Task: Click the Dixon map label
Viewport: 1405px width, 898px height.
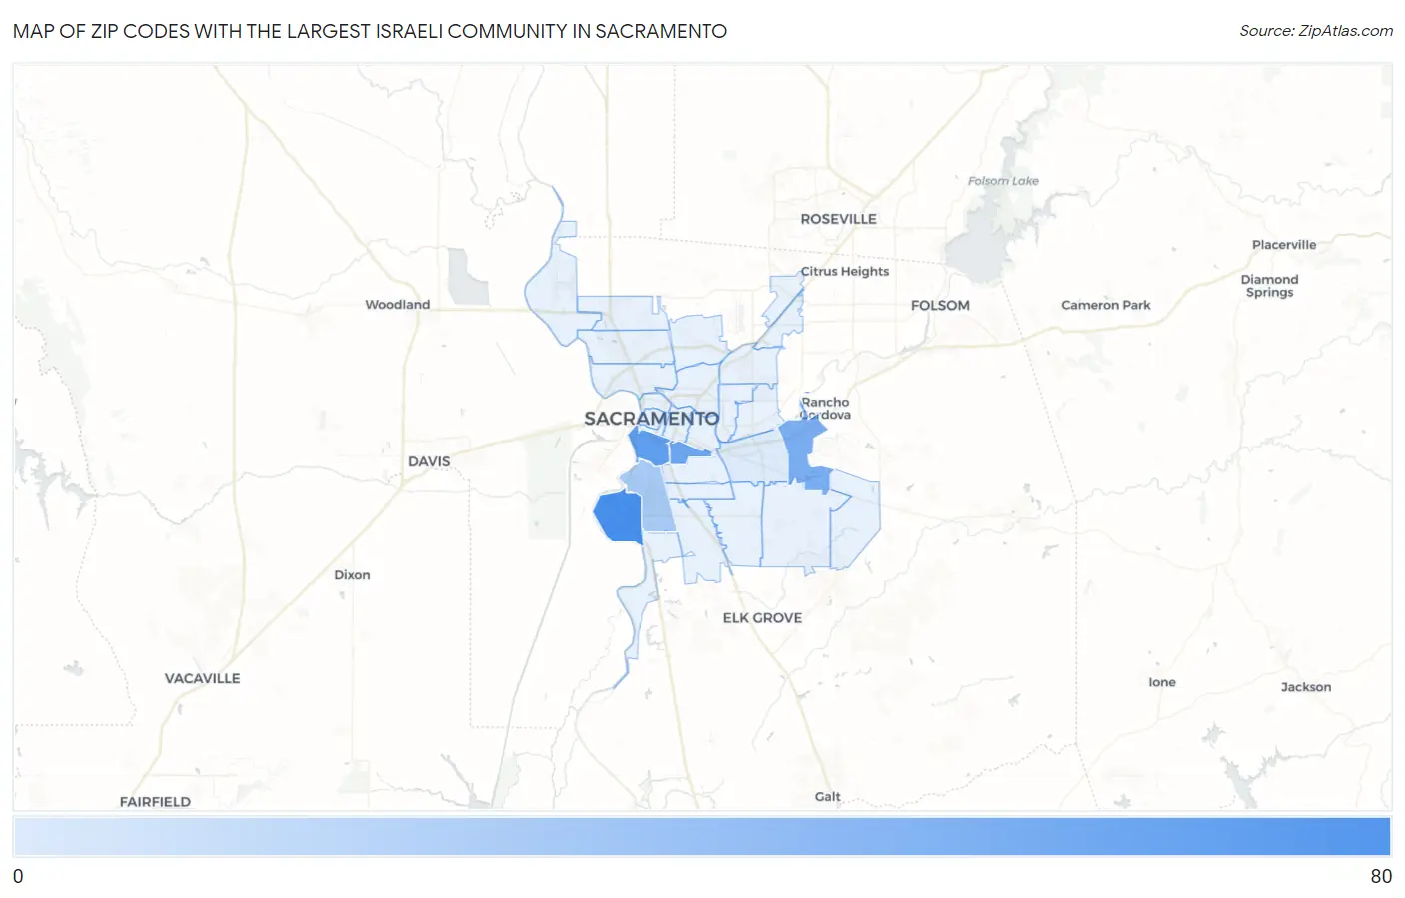Action: (352, 575)
